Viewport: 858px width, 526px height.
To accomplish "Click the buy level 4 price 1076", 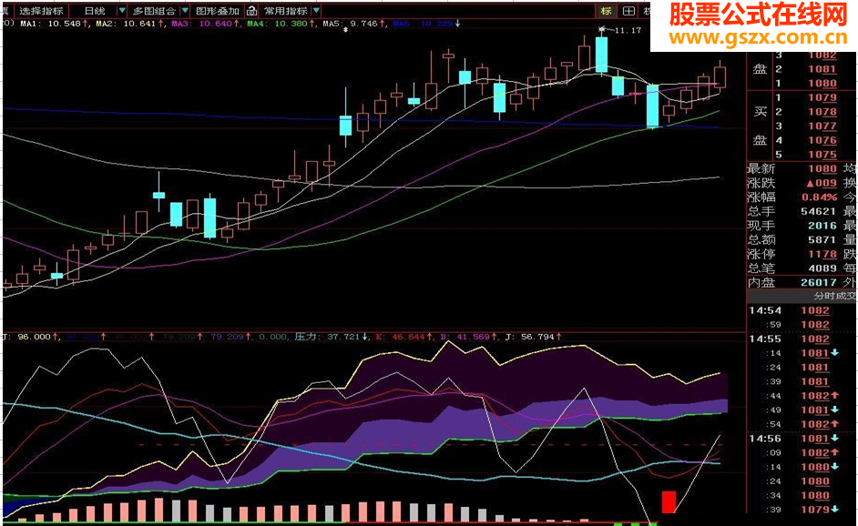I will click(822, 140).
